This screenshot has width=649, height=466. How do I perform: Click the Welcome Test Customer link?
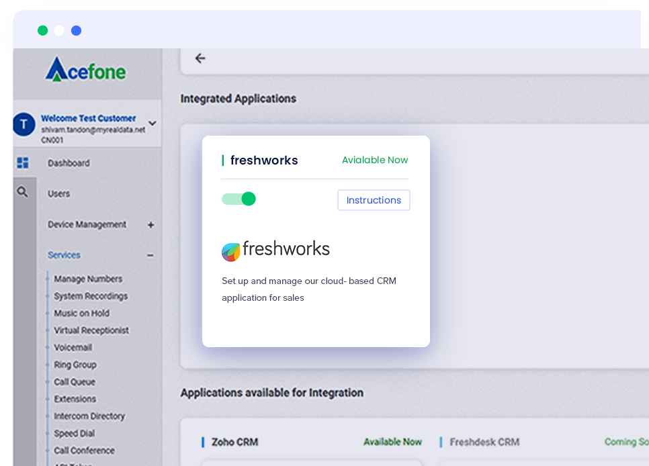[x=89, y=118]
